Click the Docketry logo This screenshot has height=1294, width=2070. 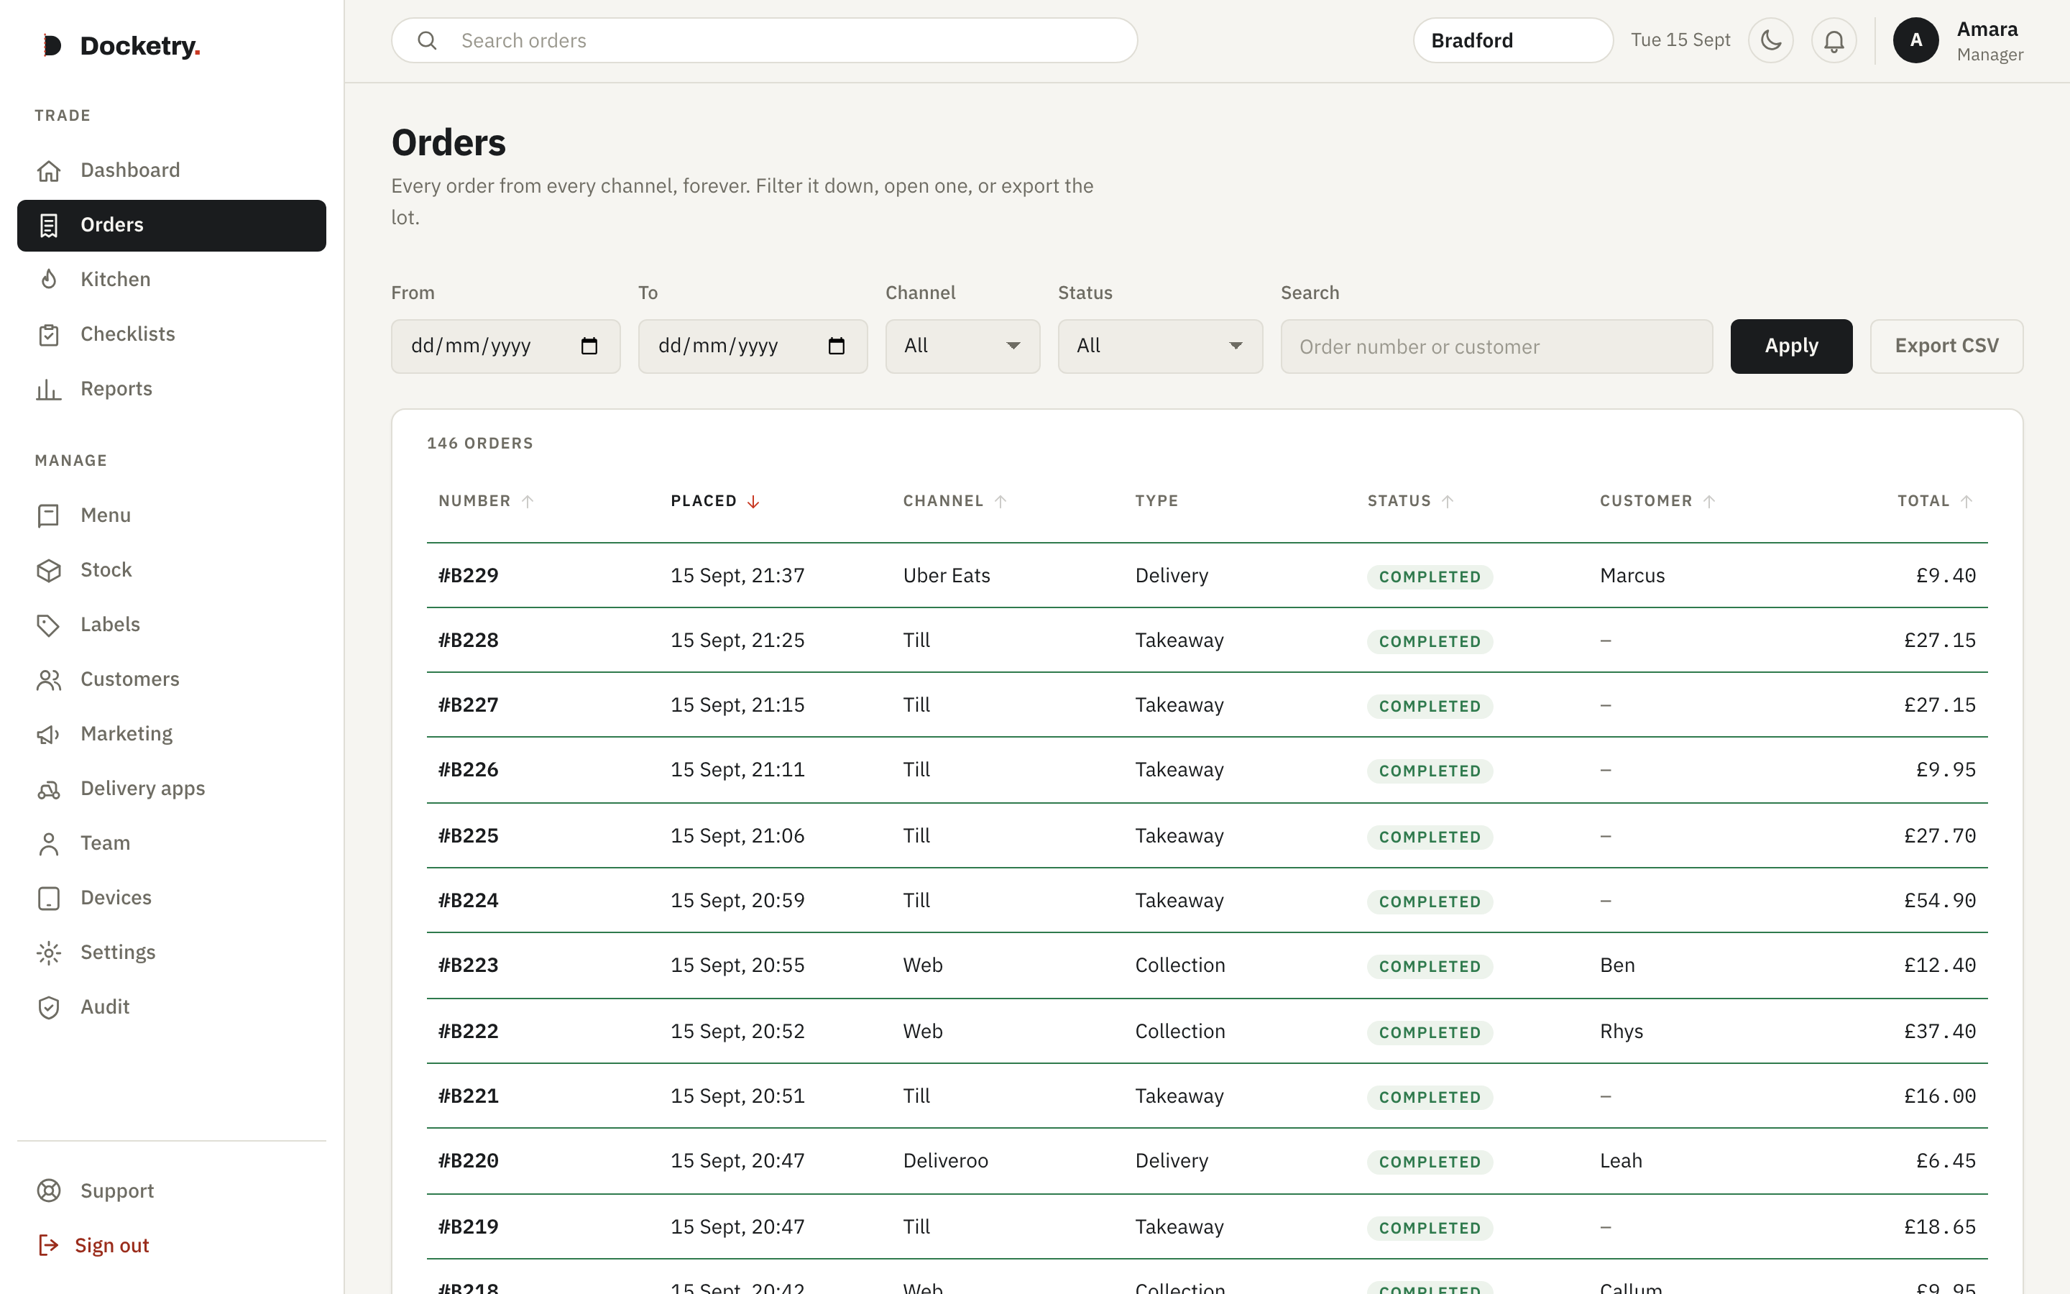click(x=121, y=45)
